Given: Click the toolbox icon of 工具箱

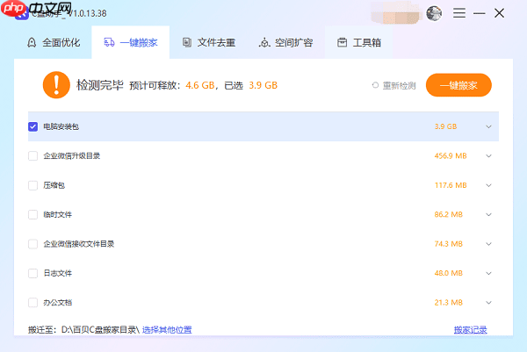Looking at the screenshot, I should point(343,43).
